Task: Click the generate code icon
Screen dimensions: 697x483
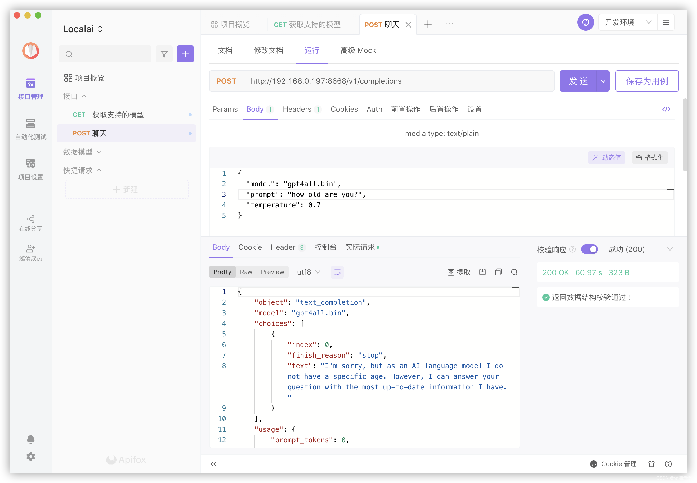Action: (x=666, y=109)
